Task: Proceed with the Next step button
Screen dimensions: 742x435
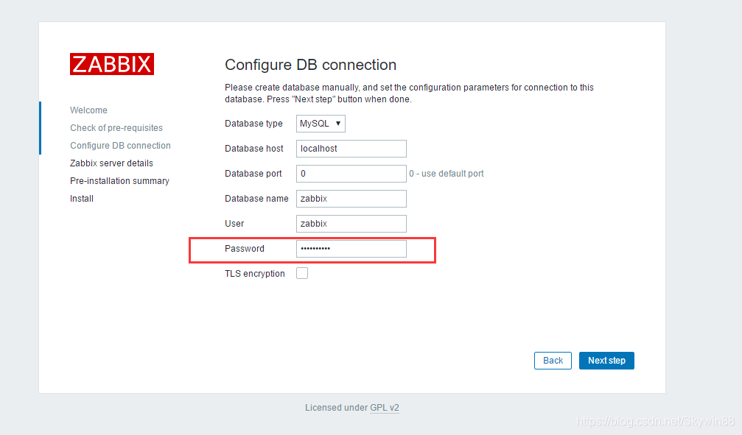Action: click(x=606, y=361)
